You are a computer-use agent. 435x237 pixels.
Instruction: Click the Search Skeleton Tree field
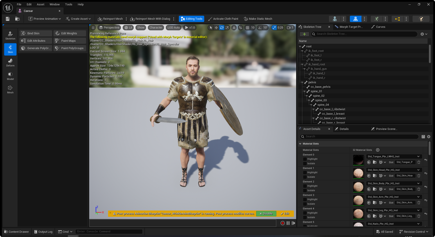364,34
